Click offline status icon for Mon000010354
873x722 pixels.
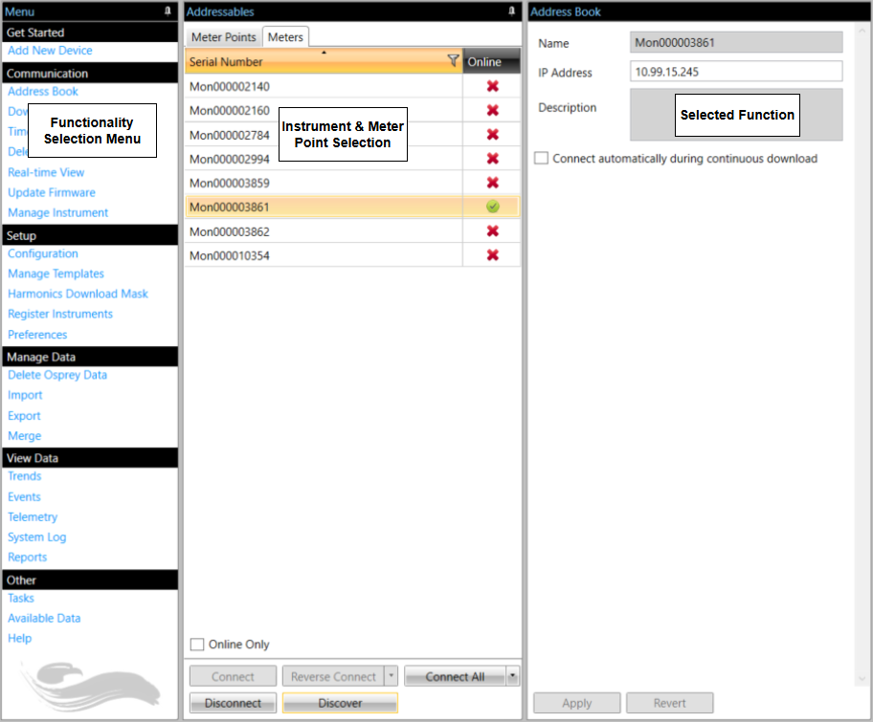point(493,255)
